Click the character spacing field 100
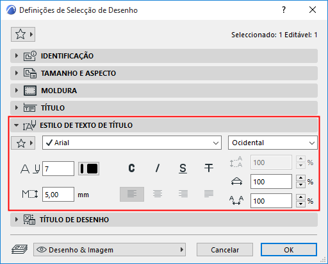Viewport: 328px width, 264px height. coord(271,201)
